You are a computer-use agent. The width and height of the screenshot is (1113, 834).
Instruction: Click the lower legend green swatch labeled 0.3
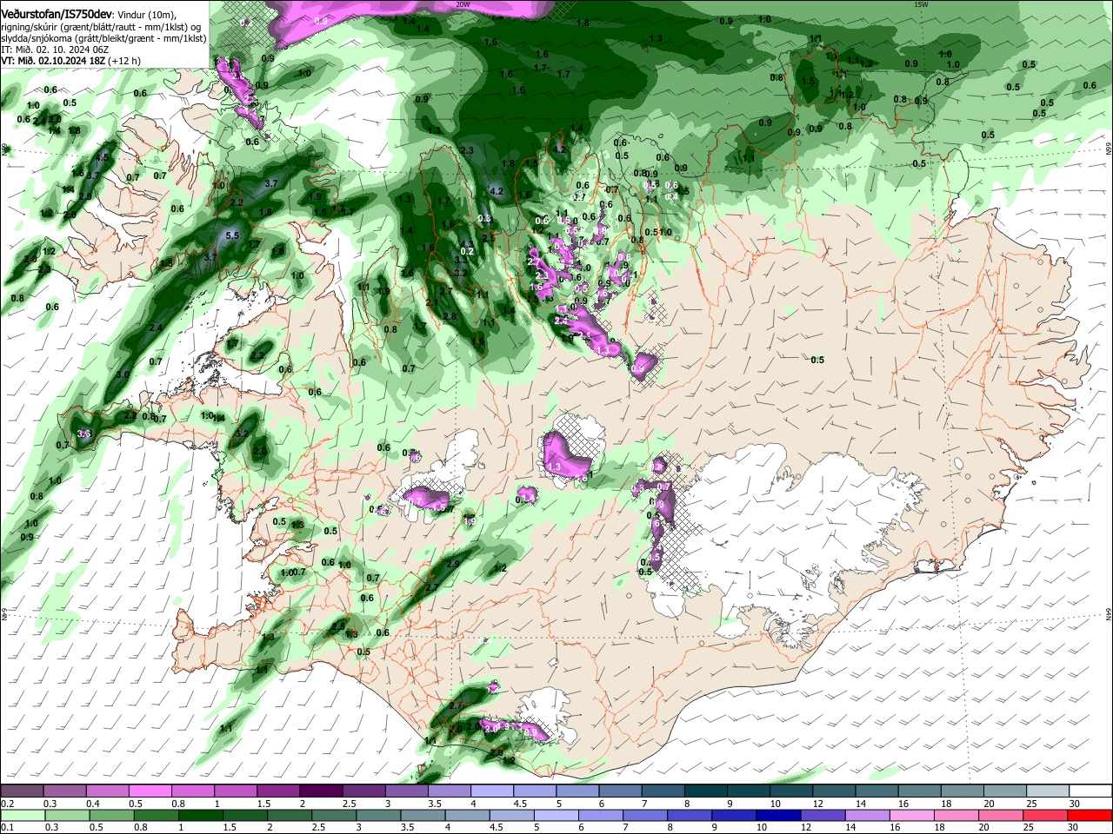tap(67, 815)
